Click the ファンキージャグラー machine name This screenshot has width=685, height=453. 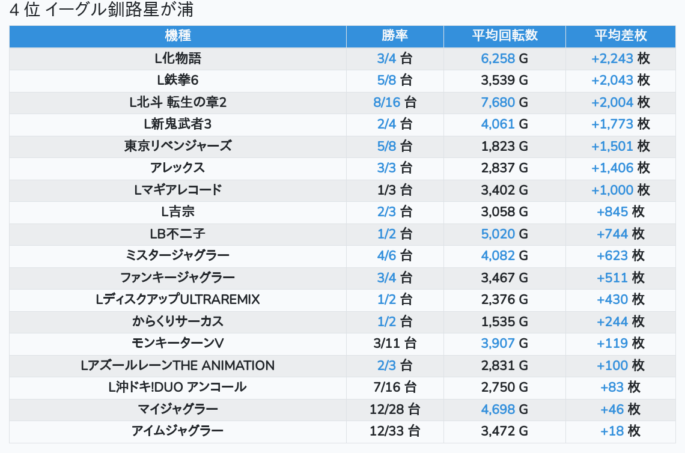tap(177, 278)
